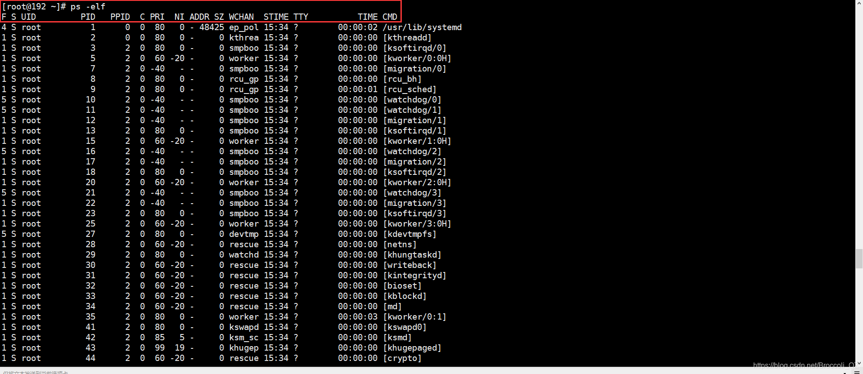The height and width of the screenshot is (374, 863).
Task: Select the '[writeback]' process name
Action: 409,265
